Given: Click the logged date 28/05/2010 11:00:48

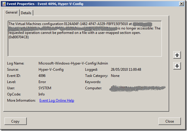Looking at the screenshot, I should (x=126, y=69).
